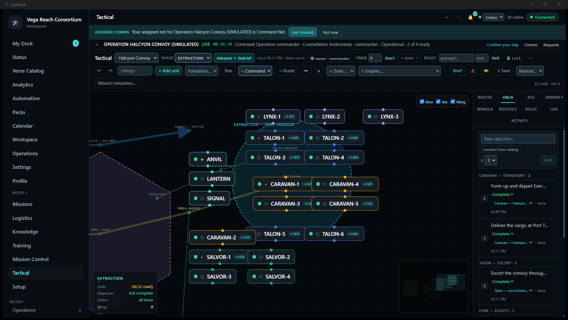The image size is (568, 320).
Task: Click SIGNAL unit status dot
Action: coord(196,198)
